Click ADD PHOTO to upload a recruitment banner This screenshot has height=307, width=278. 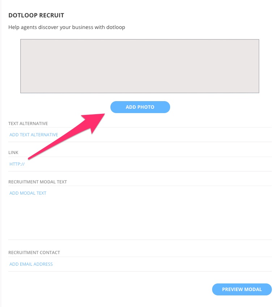click(x=140, y=107)
